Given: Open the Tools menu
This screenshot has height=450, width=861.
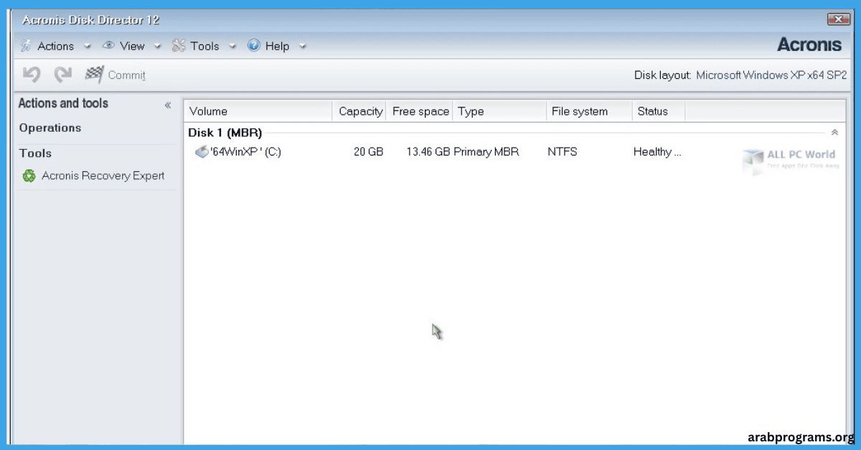Looking at the screenshot, I should pyautogui.click(x=204, y=46).
